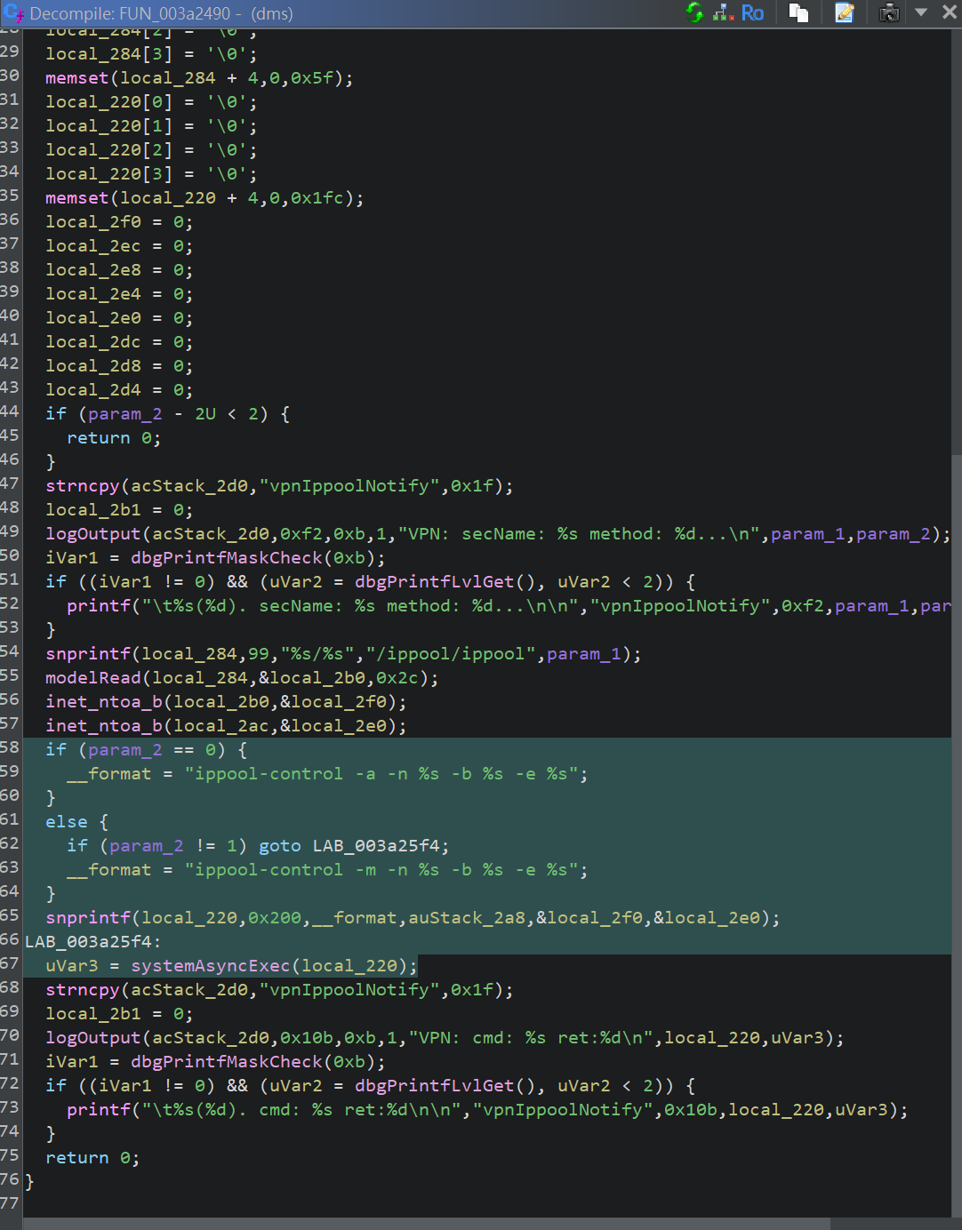Click the Re-decompile refresh icon
The width and height of the screenshot is (962, 1230).
point(694,12)
